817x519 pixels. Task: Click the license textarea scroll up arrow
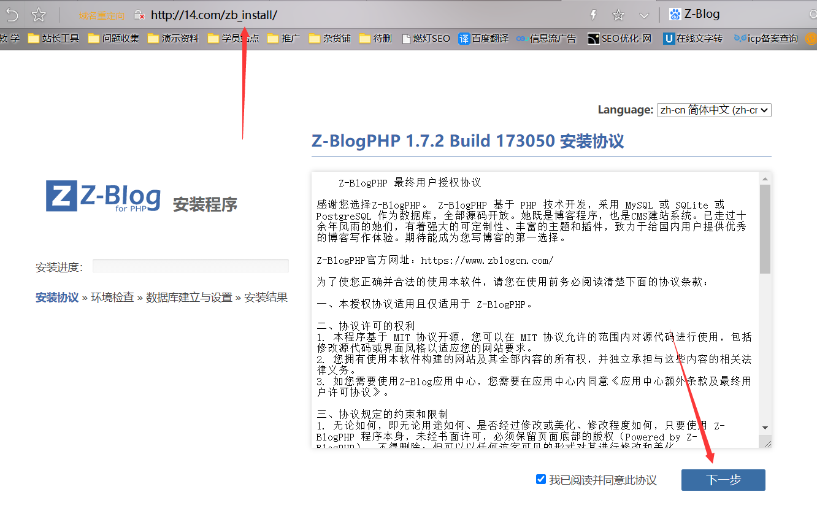pos(765,179)
